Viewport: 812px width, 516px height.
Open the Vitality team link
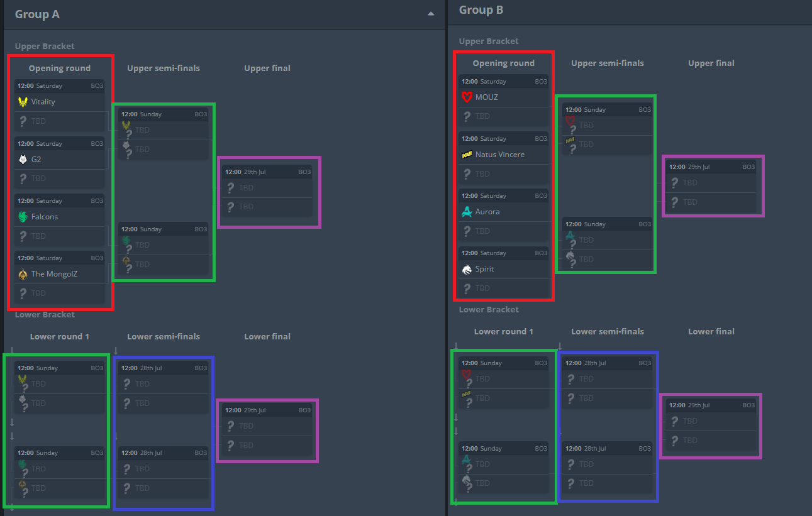click(43, 102)
